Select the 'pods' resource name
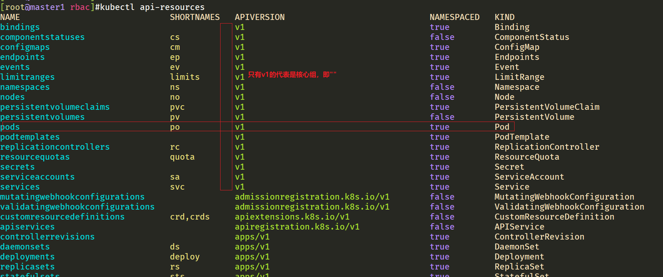The width and height of the screenshot is (663, 277). tap(10, 127)
